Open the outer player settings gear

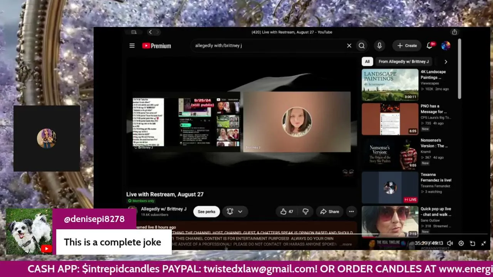461,243
